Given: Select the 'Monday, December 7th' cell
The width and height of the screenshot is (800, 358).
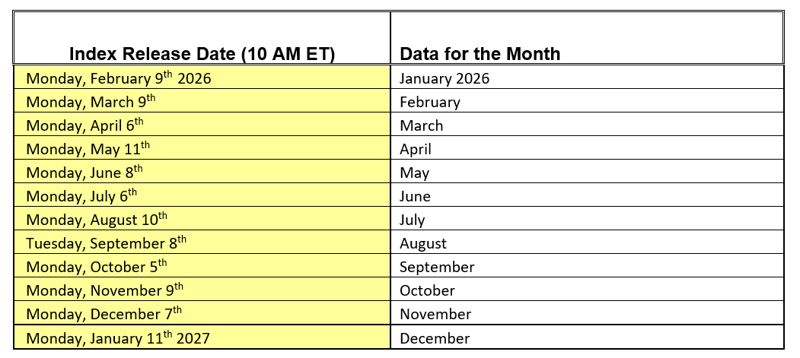Looking at the screenshot, I should (x=104, y=314).
